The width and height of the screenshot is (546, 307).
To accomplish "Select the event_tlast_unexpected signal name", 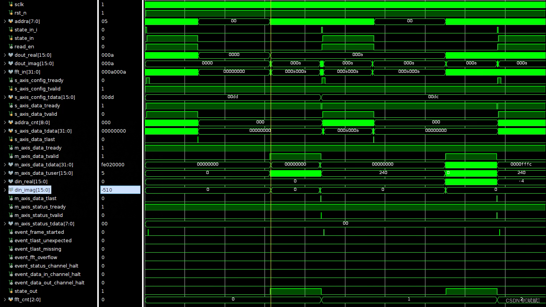I will point(43,241).
